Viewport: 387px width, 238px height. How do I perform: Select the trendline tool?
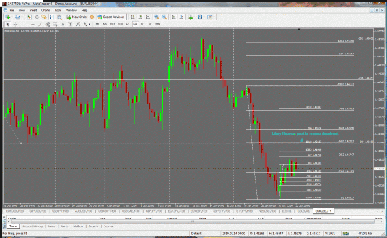coord(40,24)
